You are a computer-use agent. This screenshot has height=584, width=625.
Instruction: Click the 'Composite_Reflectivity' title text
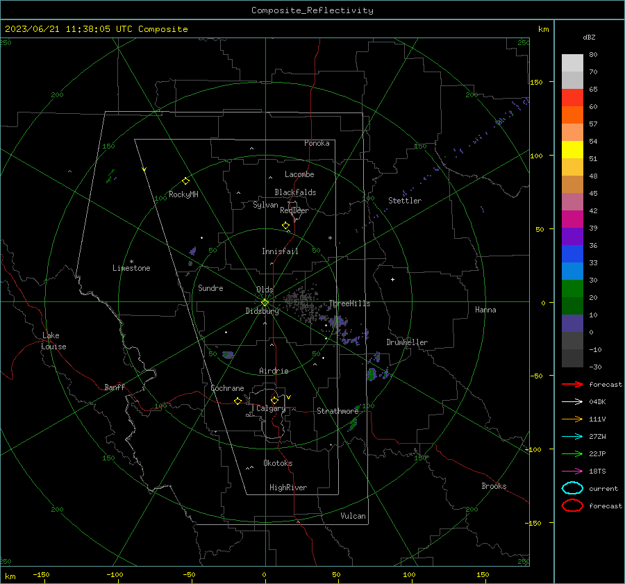(x=312, y=10)
